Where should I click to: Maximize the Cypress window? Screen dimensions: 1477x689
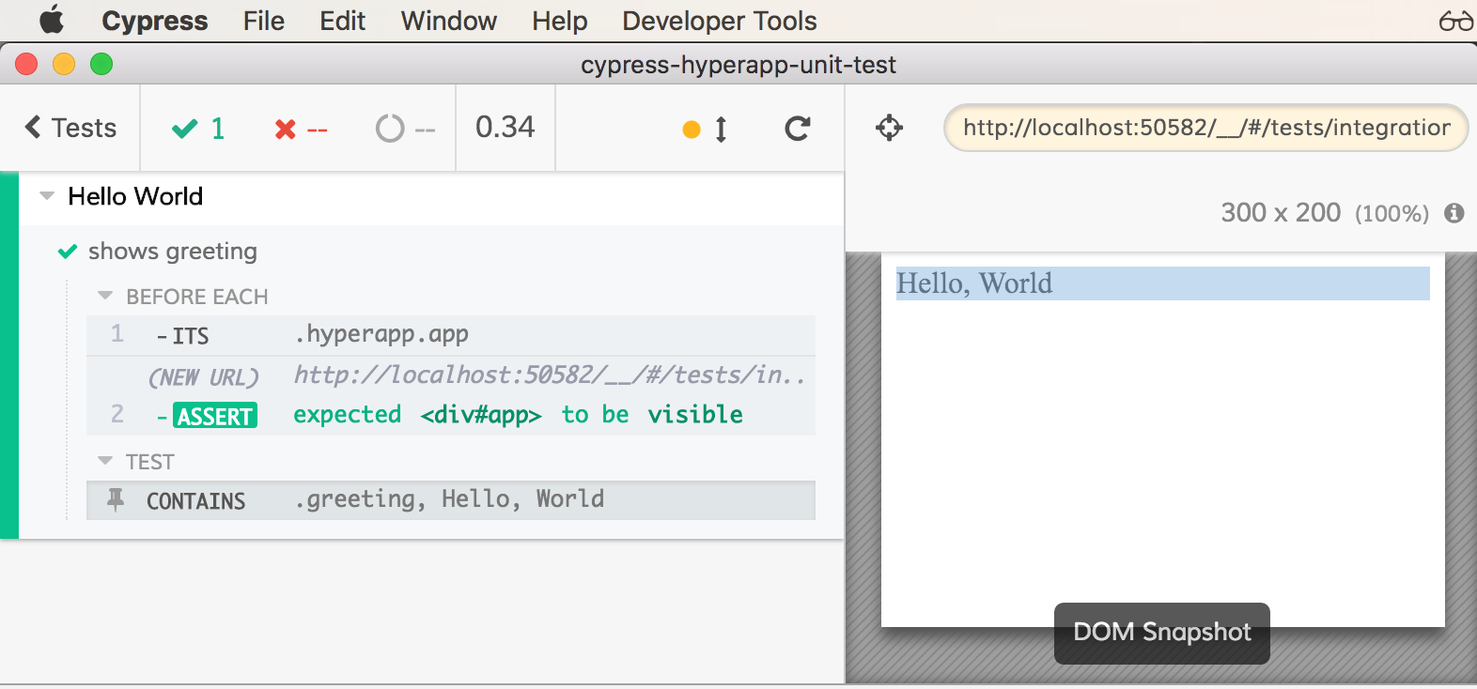click(101, 64)
